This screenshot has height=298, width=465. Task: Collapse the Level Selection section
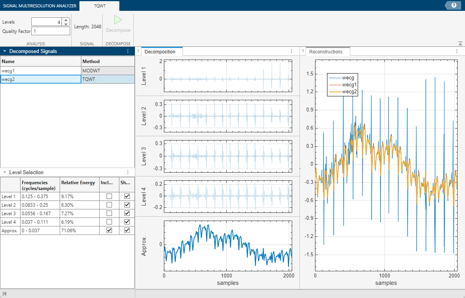pos(4,172)
